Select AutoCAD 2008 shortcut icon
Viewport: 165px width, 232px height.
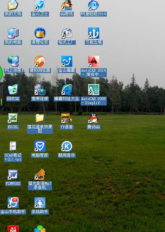(94, 90)
